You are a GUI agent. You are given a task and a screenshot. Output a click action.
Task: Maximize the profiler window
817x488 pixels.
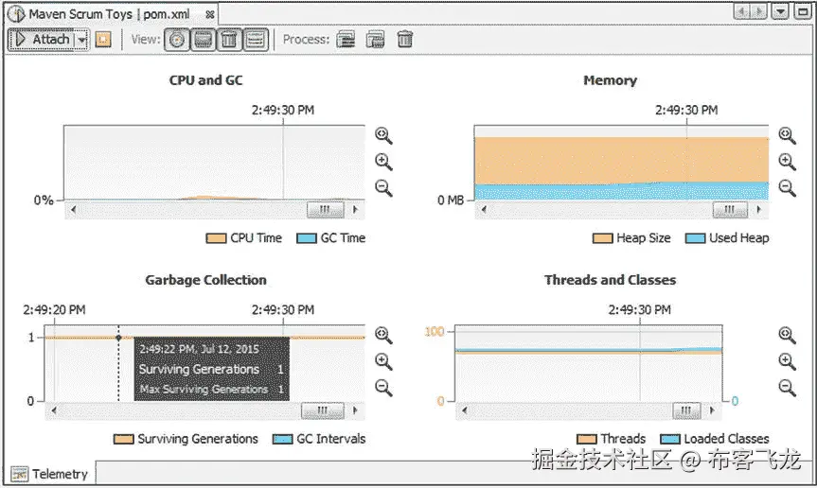803,11
